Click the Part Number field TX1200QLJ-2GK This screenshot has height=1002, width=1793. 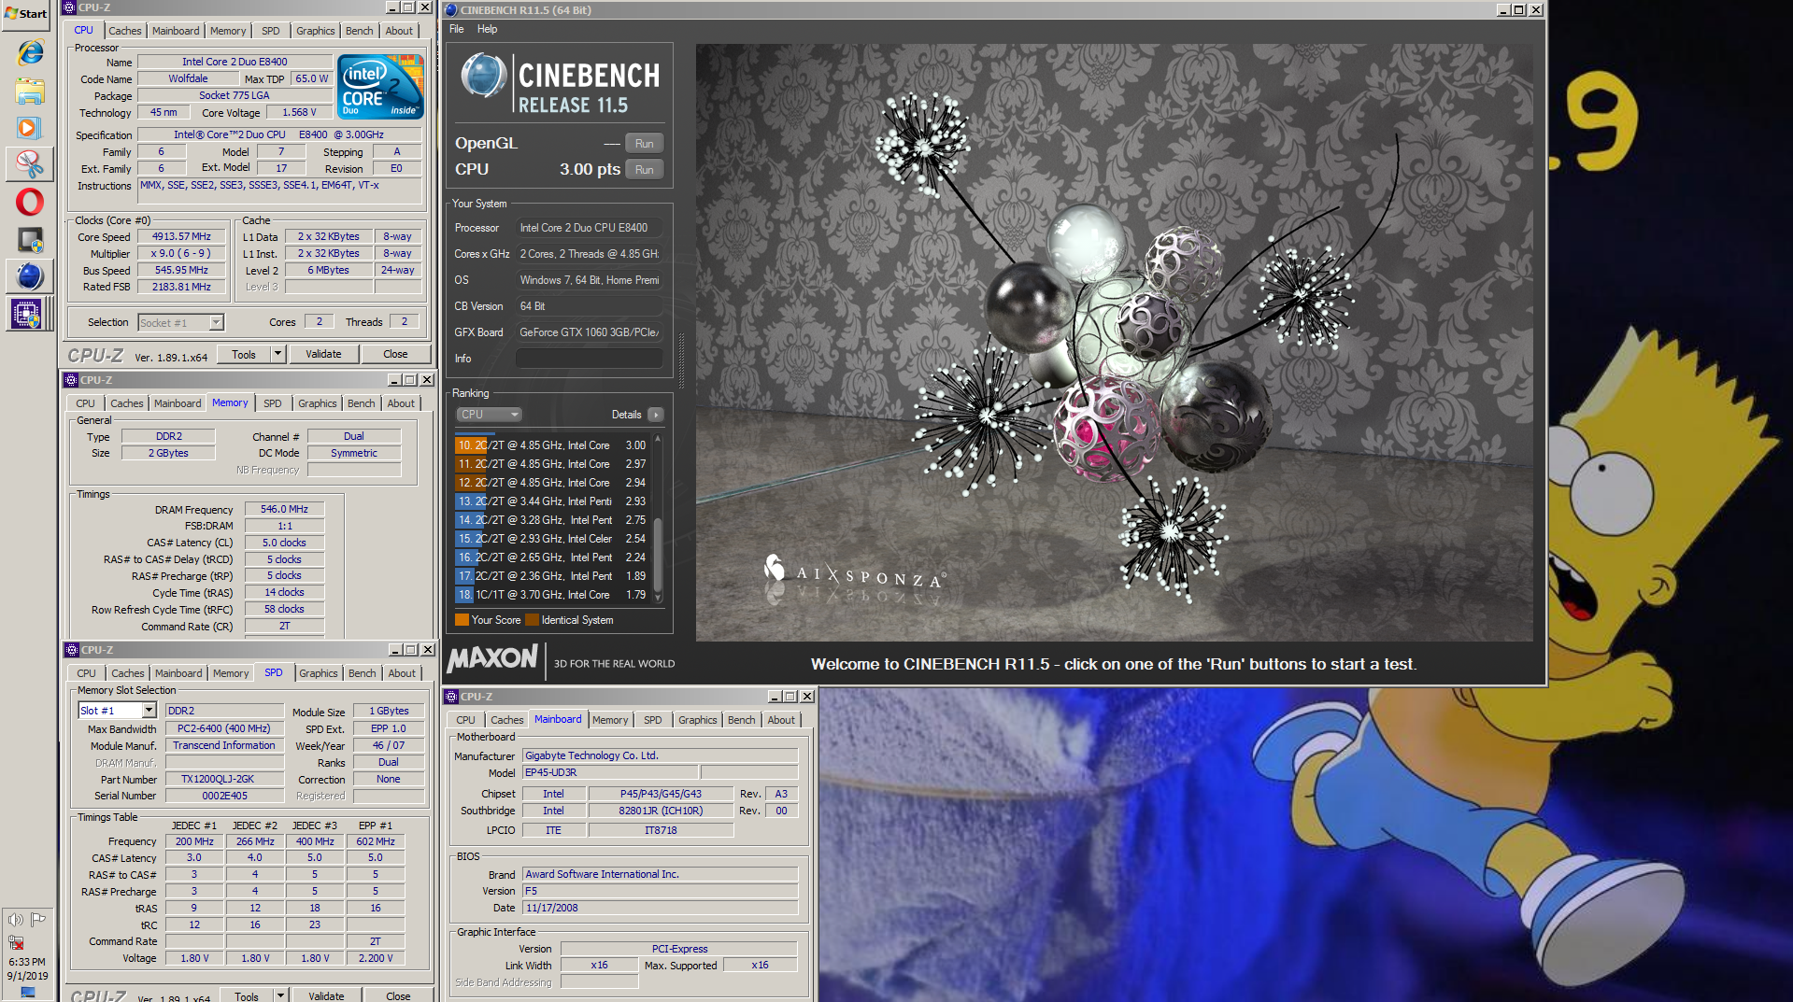pyautogui.click(x=224, y=779)
